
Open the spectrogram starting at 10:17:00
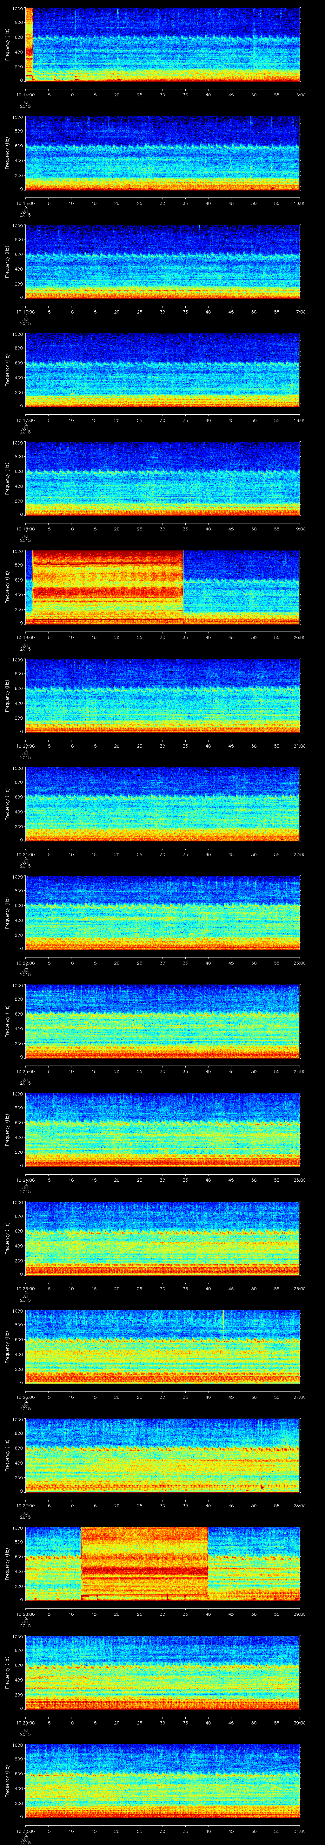tap(162, 370)
